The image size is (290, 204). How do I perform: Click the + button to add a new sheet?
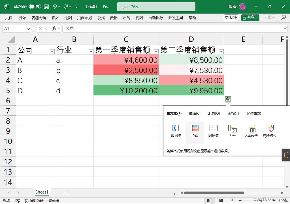[x=66, y=192]
